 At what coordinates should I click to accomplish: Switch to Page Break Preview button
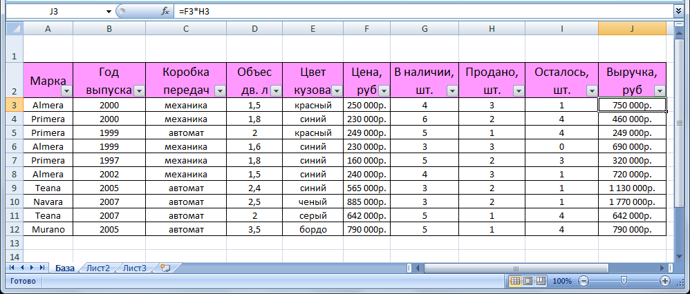click(x=541, y=281)
